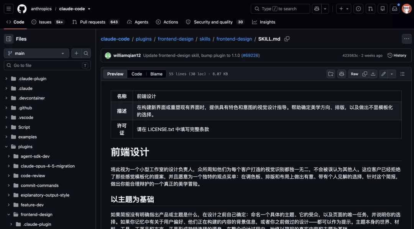View file History
414x229 pixels.
pyautogui.click(x=397, y=55)
